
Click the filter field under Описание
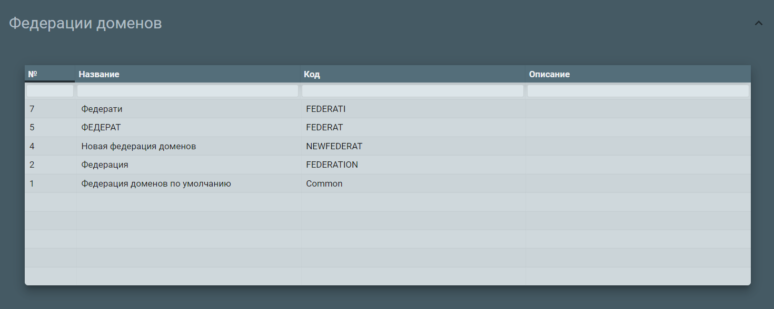[x=638, y=90]
